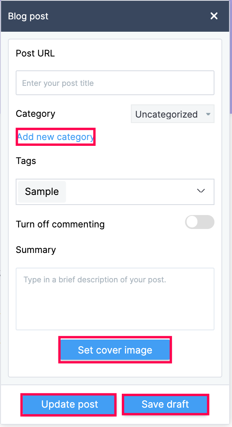
Task: Open the Uncategorized category dropdown
Action: point(172,114)
